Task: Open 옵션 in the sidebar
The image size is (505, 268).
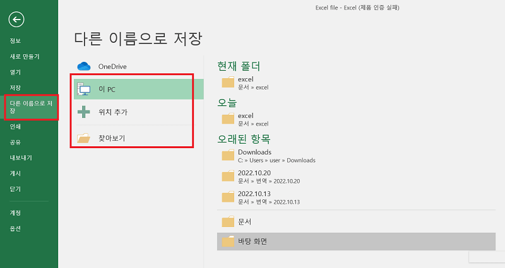Action: coord(15,228)
